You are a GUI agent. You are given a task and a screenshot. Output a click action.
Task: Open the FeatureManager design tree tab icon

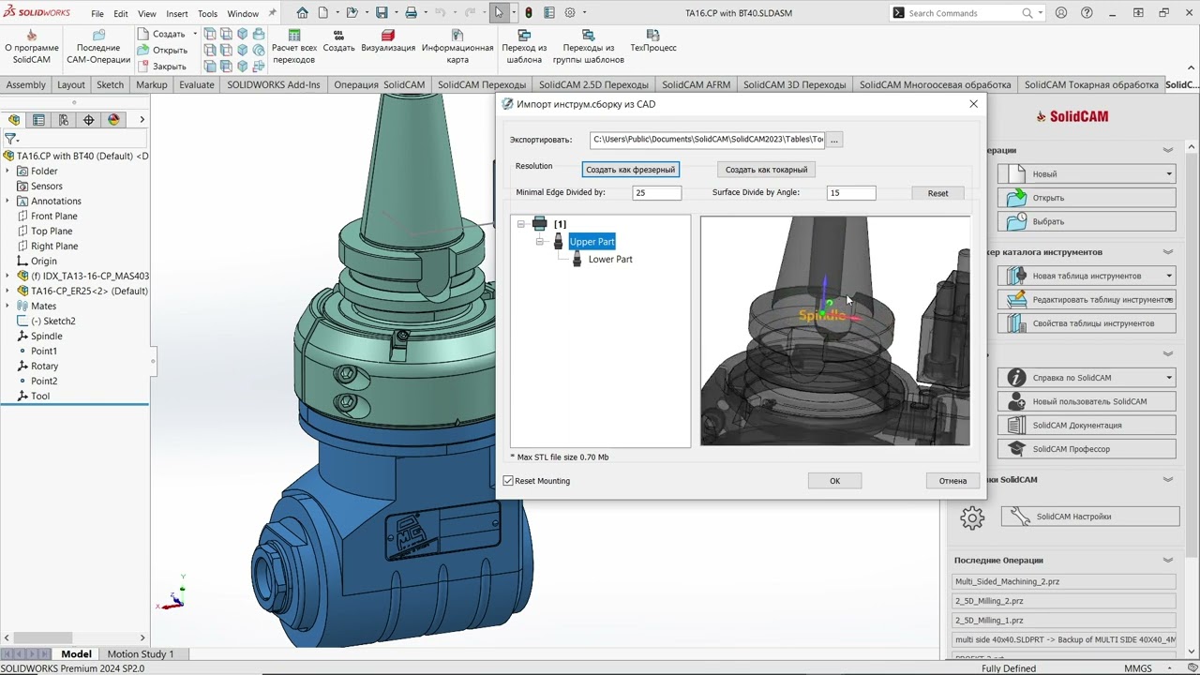tap(14, 120)
